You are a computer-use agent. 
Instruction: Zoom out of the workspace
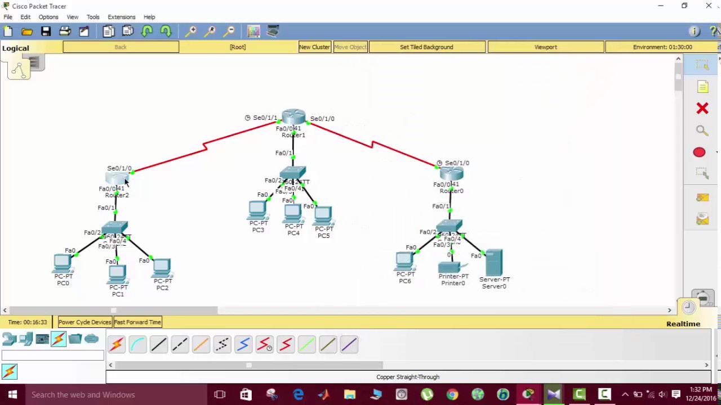point(230,31)
